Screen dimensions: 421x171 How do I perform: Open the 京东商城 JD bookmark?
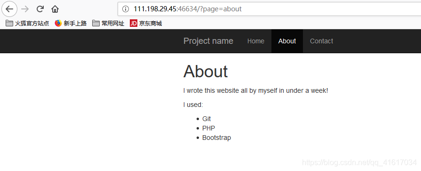(146, 24)
